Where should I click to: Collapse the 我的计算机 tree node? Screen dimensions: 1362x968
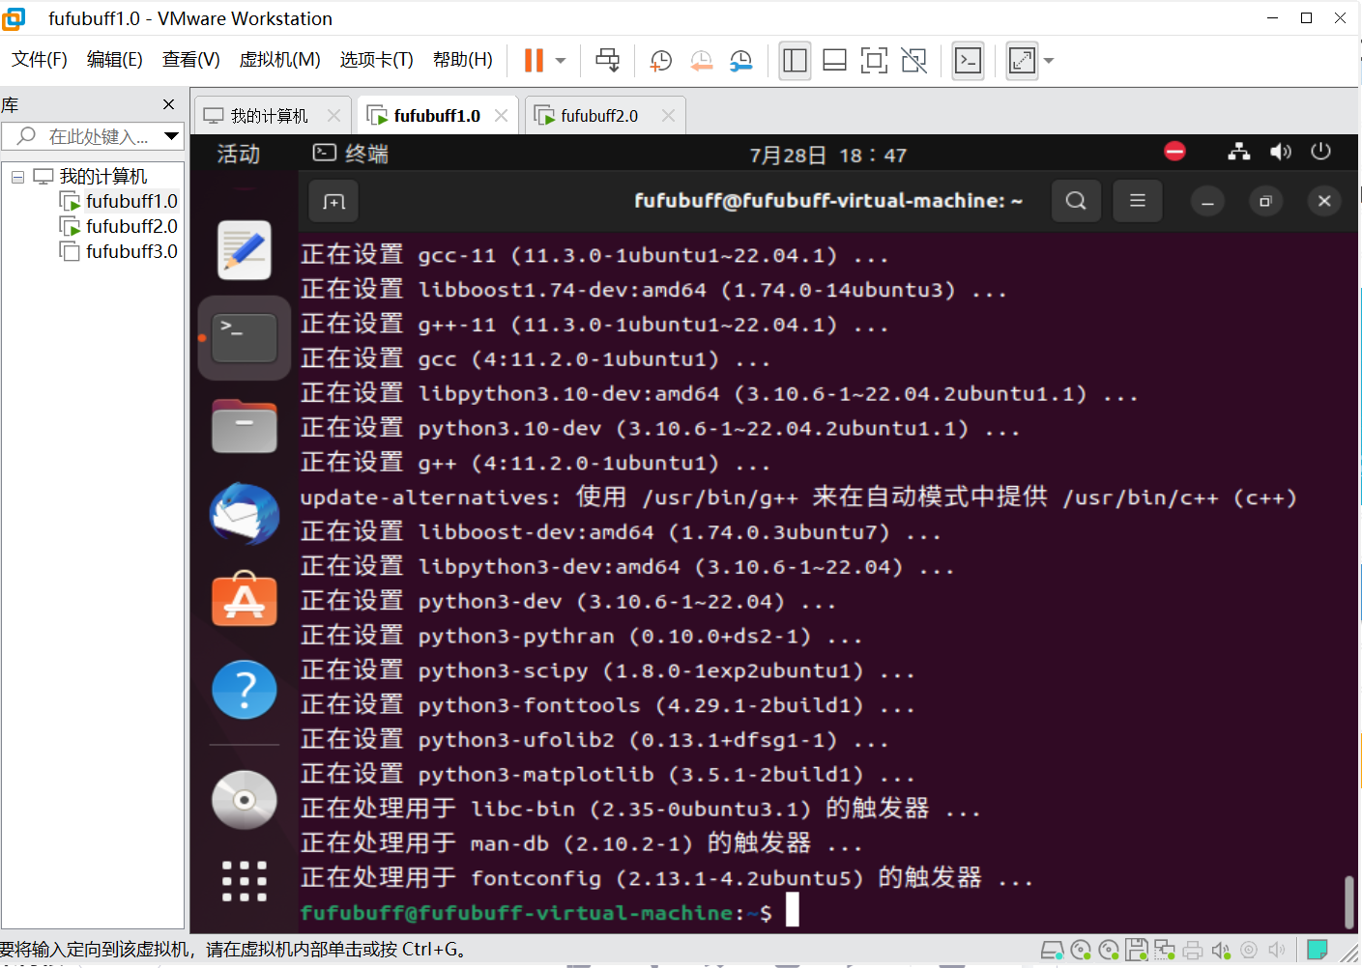tap(17, 177)
